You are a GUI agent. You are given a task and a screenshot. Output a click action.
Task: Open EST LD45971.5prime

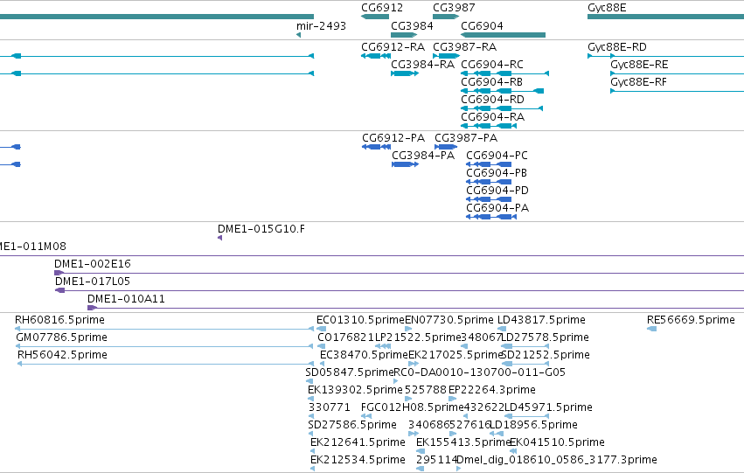548,407
